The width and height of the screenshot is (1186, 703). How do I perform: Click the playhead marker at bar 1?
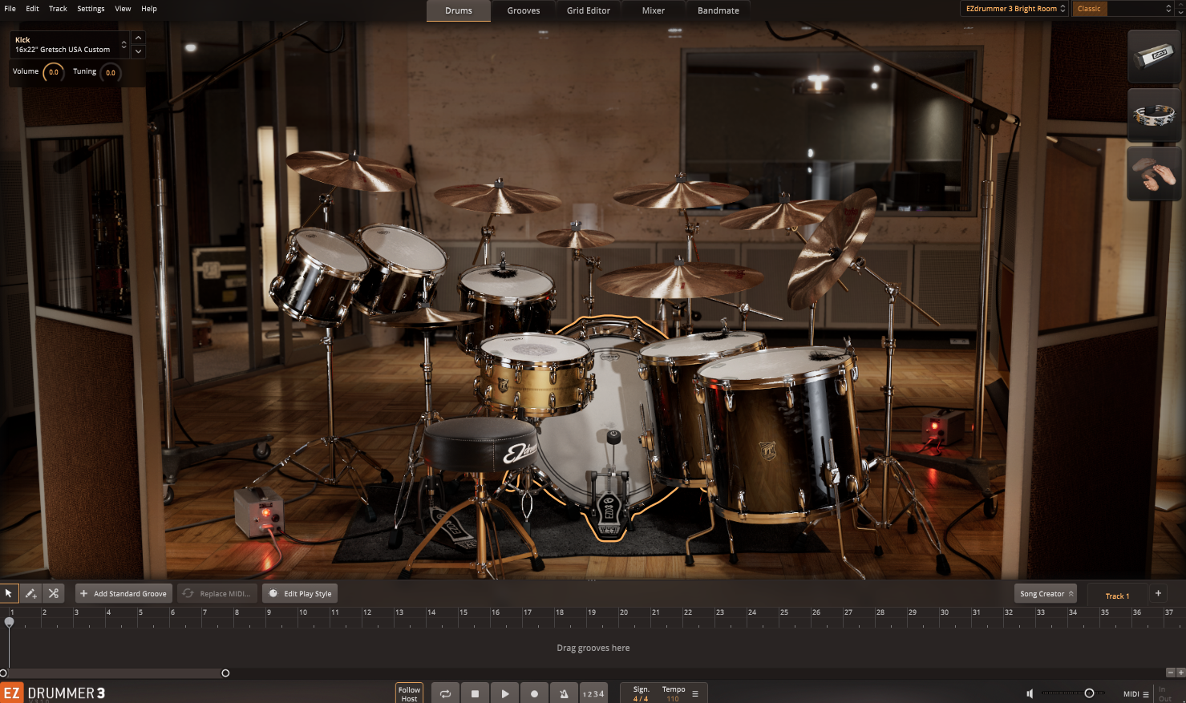coord(9,622)
